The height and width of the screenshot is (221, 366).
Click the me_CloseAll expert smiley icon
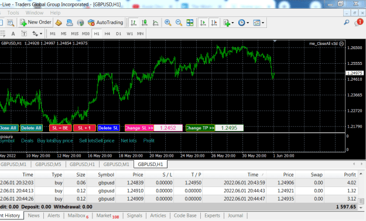pyautogui.click(x=341, y=44)
